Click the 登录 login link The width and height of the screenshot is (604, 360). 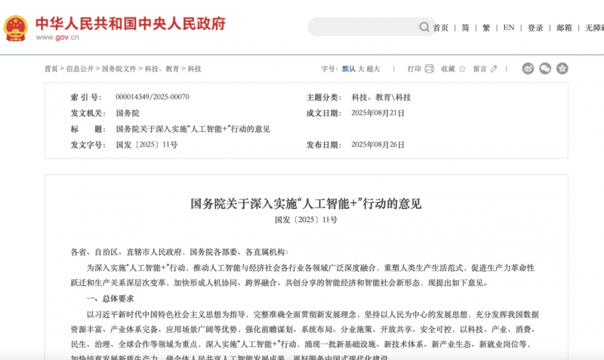(x=535, y=28)
